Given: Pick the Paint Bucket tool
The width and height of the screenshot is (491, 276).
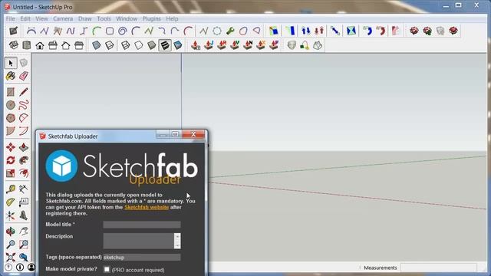Looking at the screenshot, I should coord(11,76).
